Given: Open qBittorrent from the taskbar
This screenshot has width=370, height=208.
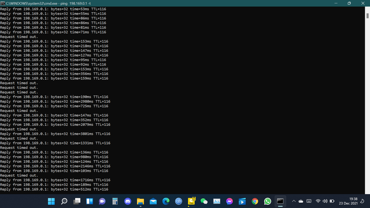Looking at the screenshot, I should pyautogui.click(x=179, y=201).
